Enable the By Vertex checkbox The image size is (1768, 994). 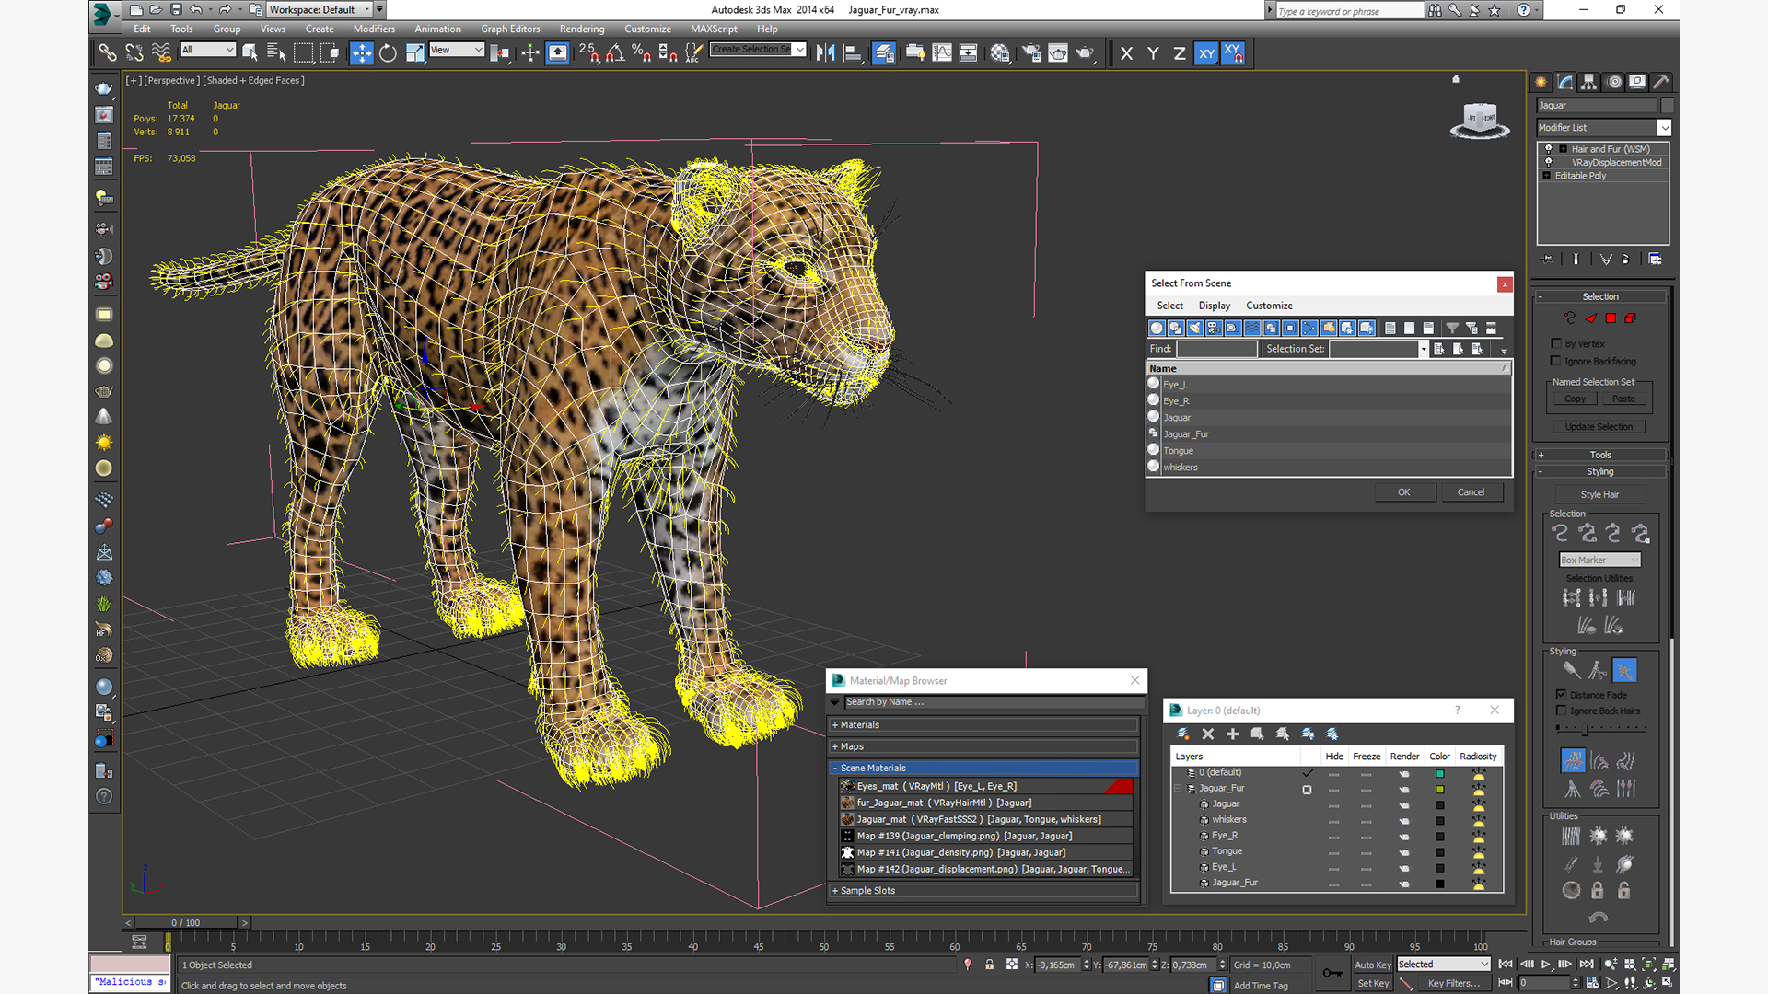point(1556,343)
